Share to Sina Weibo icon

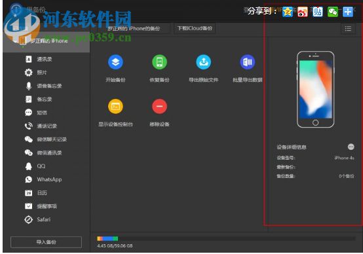pyautogui.click(x=303, y=12)
